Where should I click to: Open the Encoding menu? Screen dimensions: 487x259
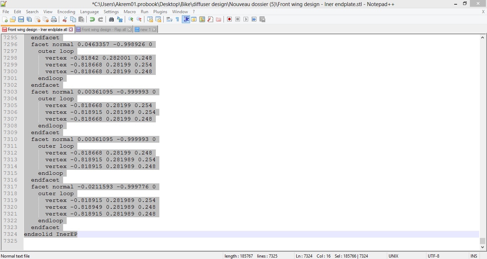(66, 12)
